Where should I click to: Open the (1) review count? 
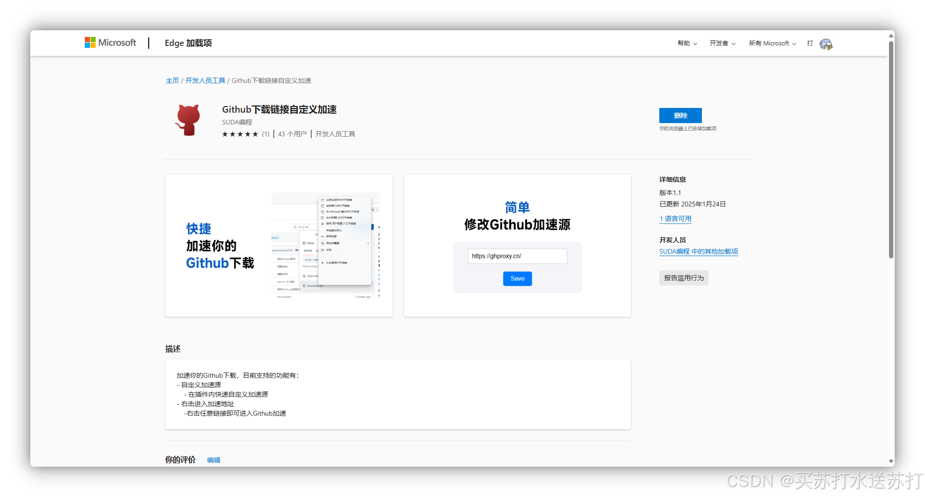(x=266, y=134)
